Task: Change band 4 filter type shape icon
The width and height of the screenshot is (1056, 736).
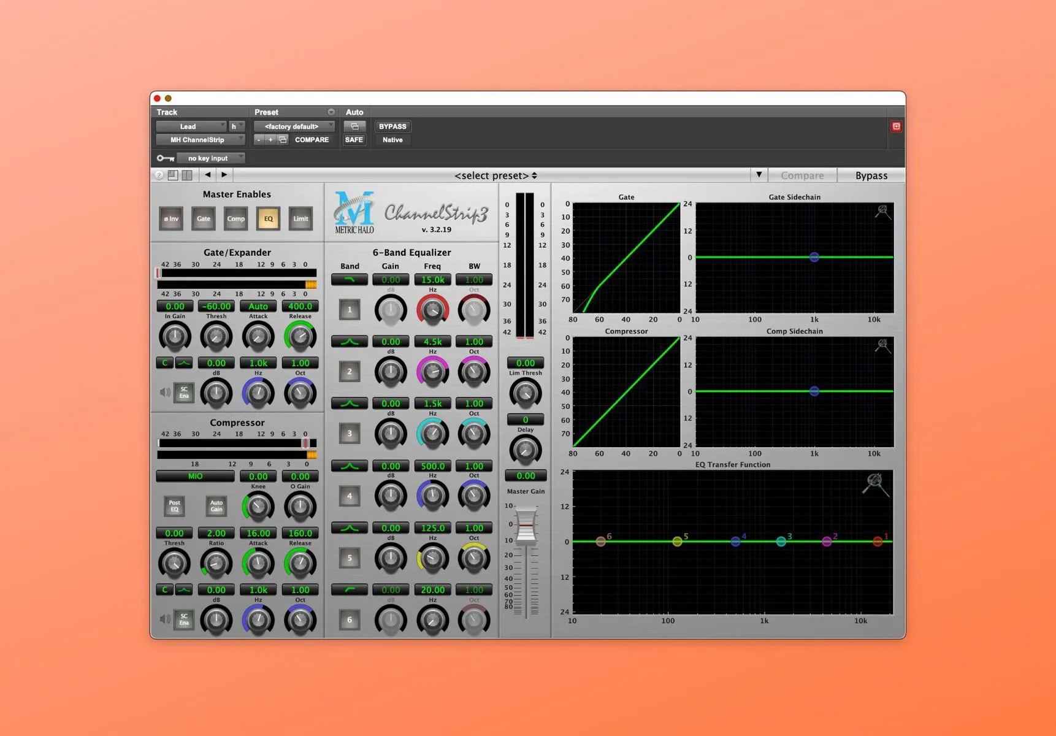Action: (x=350, y=466)
